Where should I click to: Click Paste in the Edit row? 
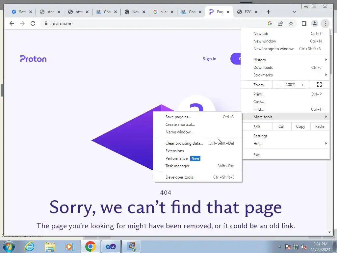(320, 126)
